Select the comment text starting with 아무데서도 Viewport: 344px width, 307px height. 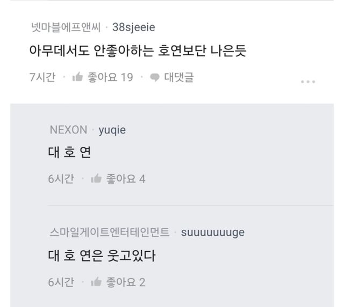coord(137,51)
